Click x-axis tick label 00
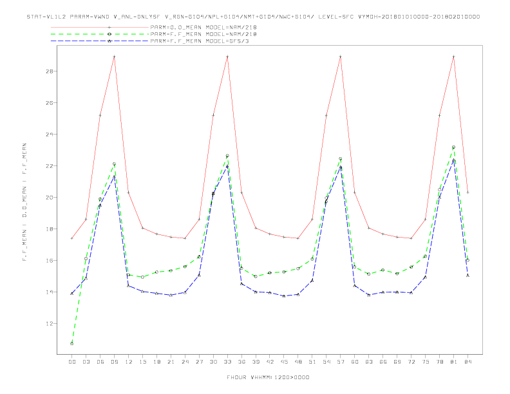The height and width of the screenshot is (394, 510). tap(72, 362)
